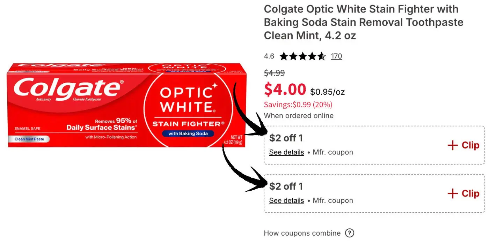This screenshot has width=489, height=244.
Task: Click the crossed-out $4.99 original price
Action: click(x=274, y=73)
